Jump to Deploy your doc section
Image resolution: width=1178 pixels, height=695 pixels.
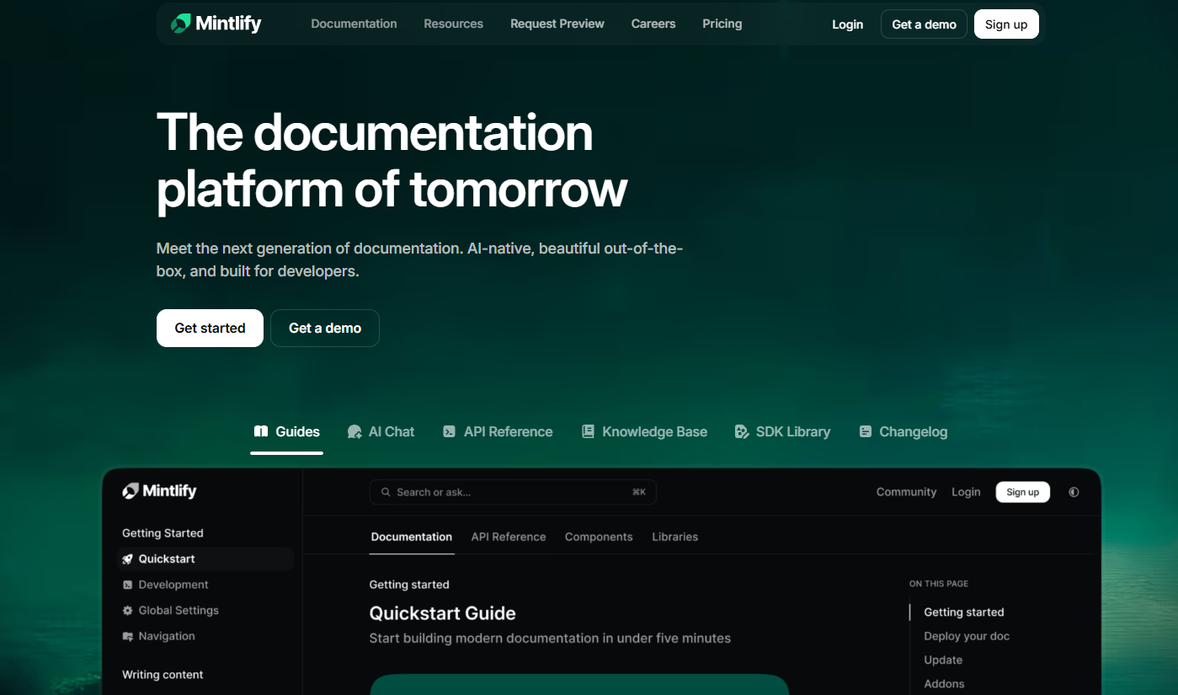pos(967,636)
